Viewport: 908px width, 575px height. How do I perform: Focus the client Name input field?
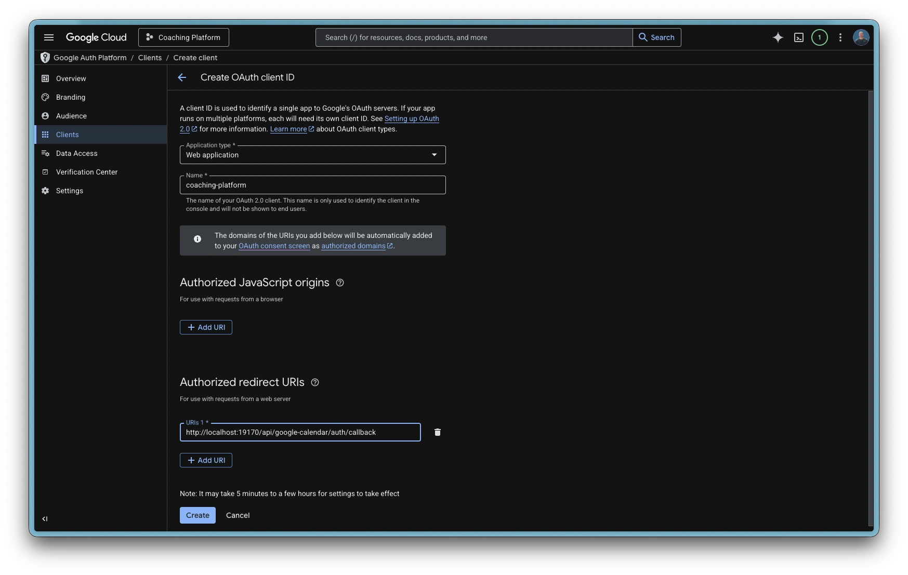(312, 185)
